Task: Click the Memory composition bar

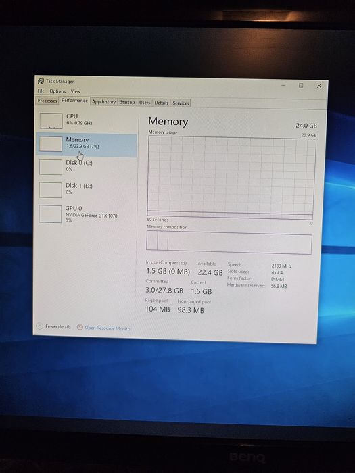Action: (229, 243)
